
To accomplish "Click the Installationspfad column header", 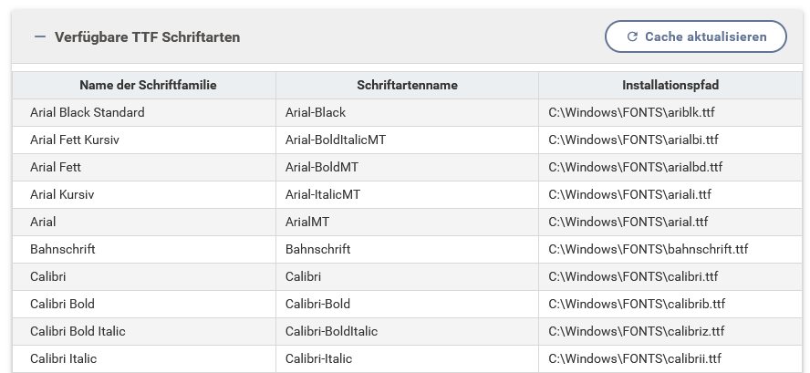I will [x=670, y=86].
